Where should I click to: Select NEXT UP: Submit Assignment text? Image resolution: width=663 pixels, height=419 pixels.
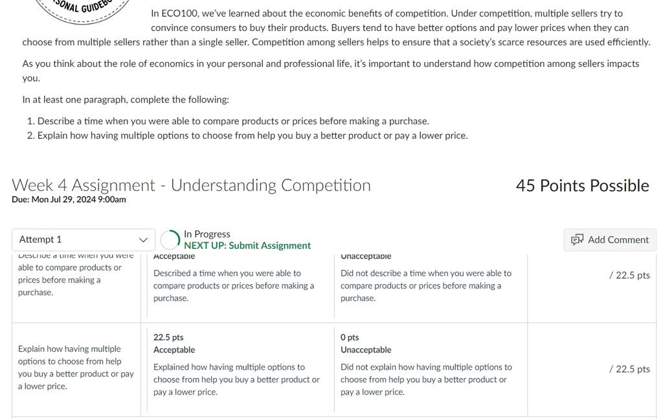(247, 245)
